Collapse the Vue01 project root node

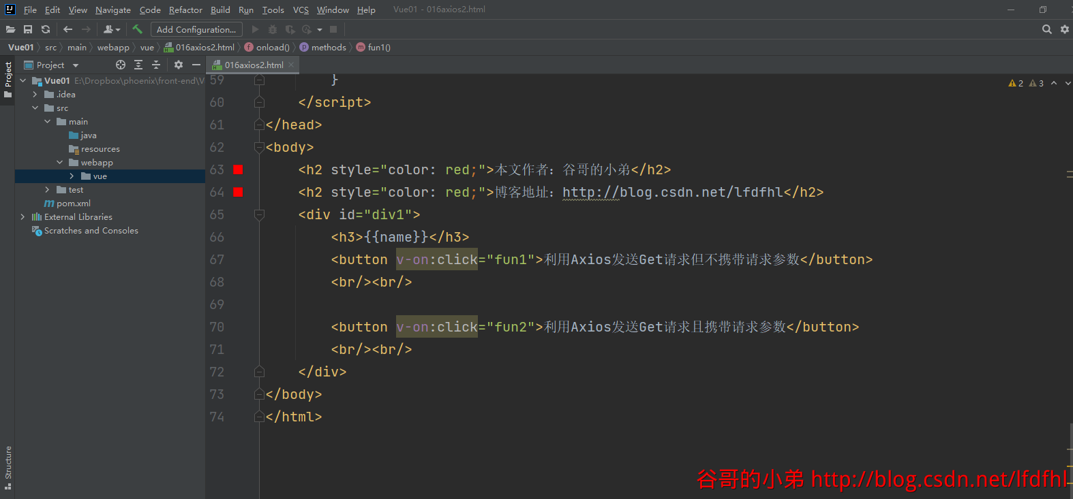tap(23, 80)
